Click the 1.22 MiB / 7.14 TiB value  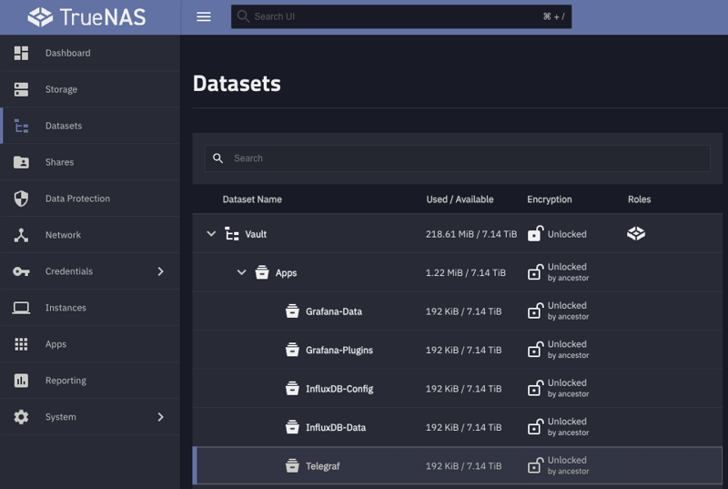coord(466,272)
